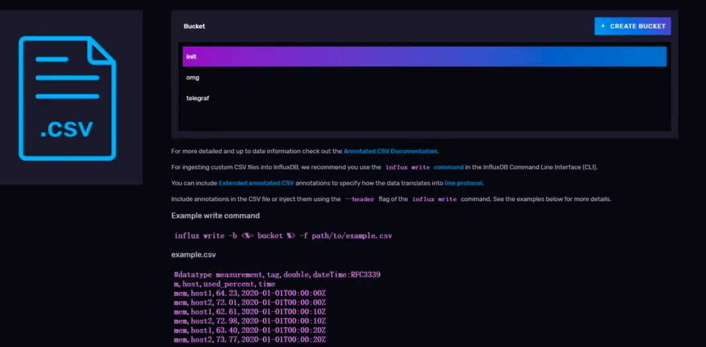Visit the line protocol link

click(x=463, y=183)
